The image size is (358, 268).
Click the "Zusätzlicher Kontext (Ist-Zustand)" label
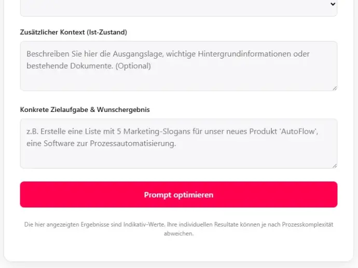pyautogui.click(x=73, y=32)
